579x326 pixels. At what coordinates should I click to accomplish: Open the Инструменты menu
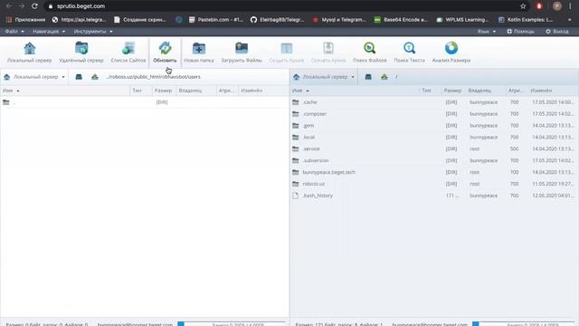tap(93, 32)
